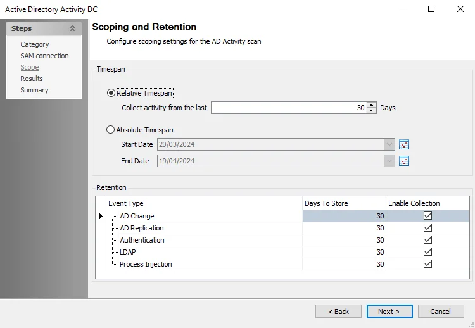Viewport: 475px width, 328px height.
Task: Open the Start Date calendar picker icon
Action: (x=404, y=144)
